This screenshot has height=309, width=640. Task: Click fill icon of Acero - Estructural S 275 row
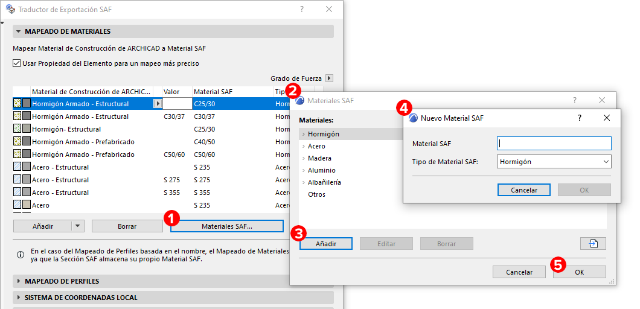17,180
